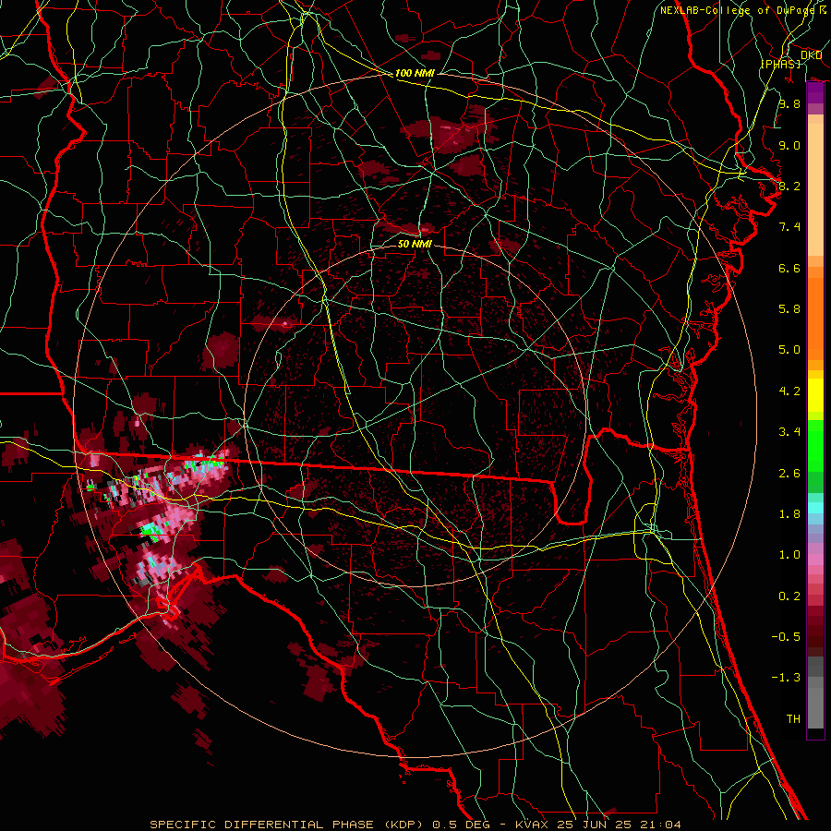This screenshot has width=831, height=831.
Task: Click the "8.2" legend value
Action: (789, 186)
